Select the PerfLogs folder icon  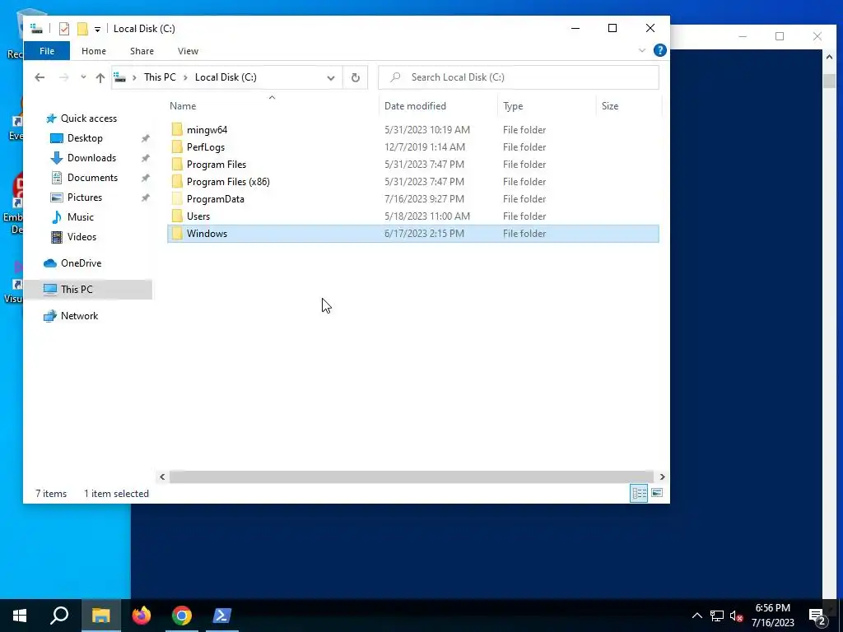pyautogui.click(x=178, y=146)
